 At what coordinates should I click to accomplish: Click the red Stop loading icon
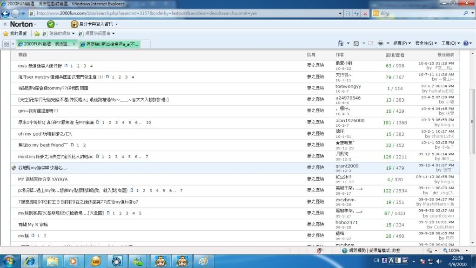point(365,14)
